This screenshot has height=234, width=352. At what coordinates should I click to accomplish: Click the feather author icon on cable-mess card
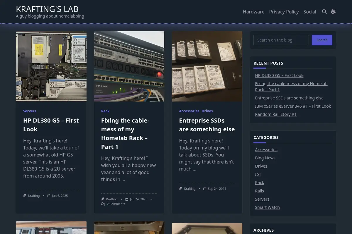(103, 199)
